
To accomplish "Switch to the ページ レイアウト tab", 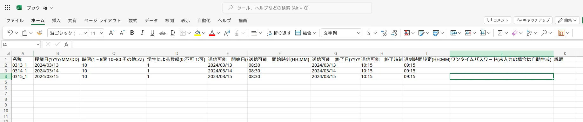I will 103,21.
